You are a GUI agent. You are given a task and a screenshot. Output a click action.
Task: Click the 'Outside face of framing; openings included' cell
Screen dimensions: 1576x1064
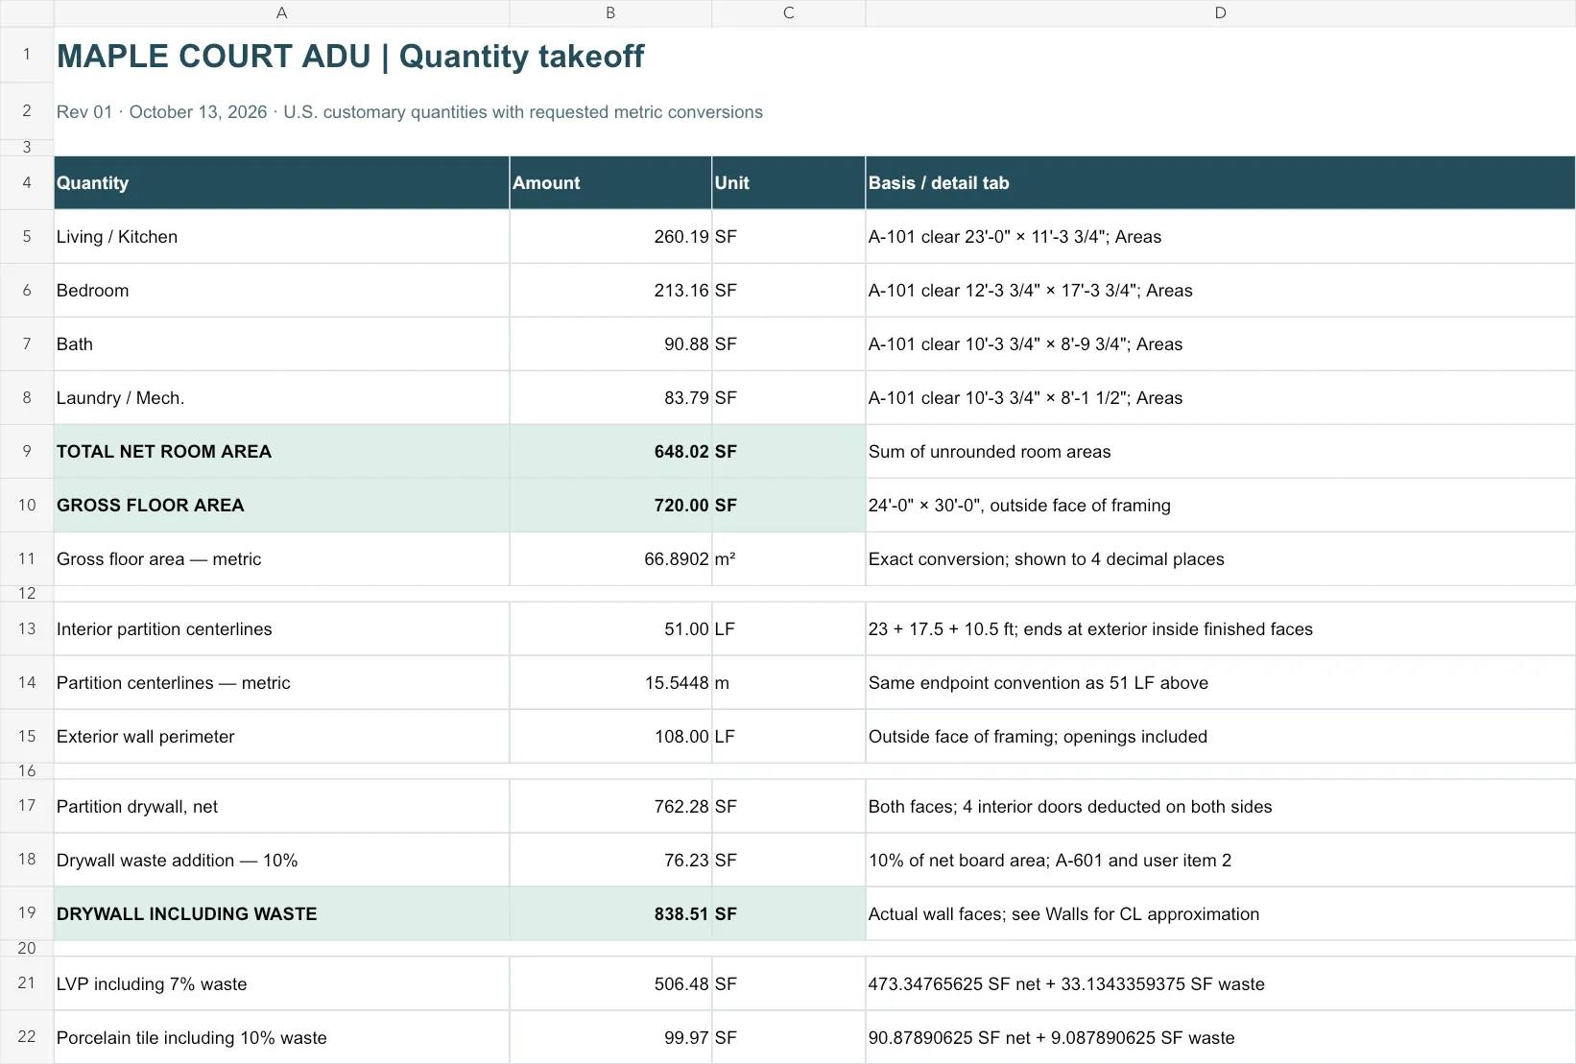pyautogui.click(x=1221, y=737)
